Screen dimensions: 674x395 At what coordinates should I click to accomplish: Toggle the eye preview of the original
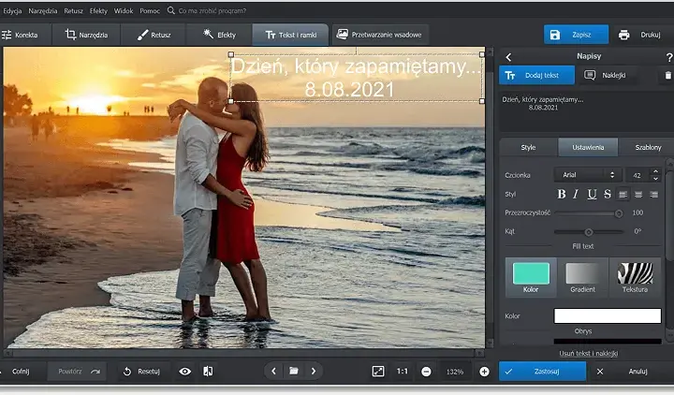184,372
